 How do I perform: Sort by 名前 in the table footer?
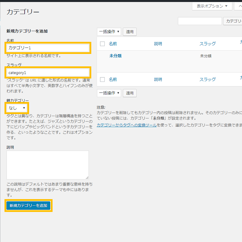point(113,80)
